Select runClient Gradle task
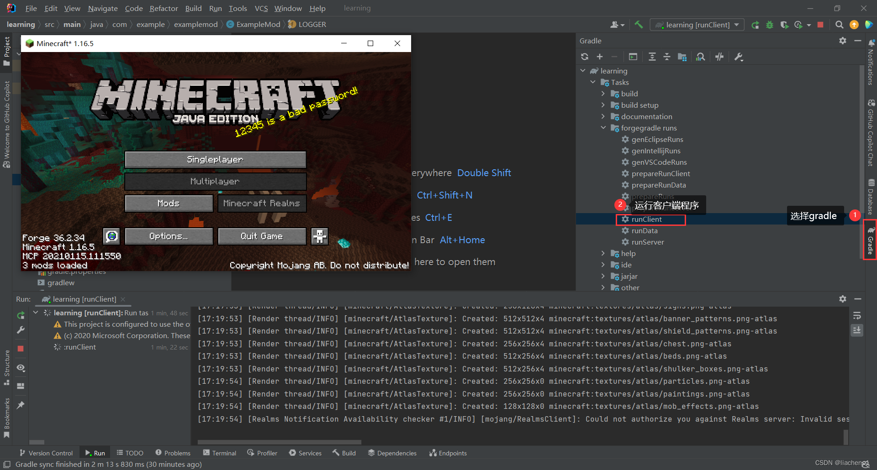 [x=646, y=219]
